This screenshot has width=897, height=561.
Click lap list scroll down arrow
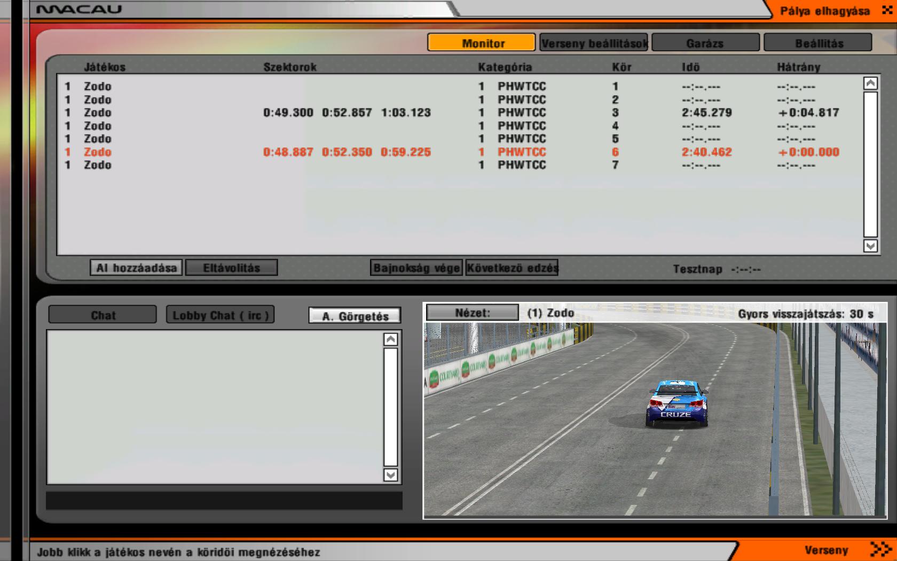(x=870, y=246)
